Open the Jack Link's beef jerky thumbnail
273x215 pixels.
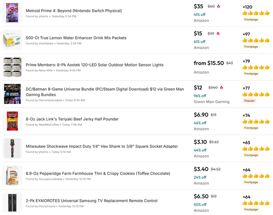pyautogui.click(x=12, y=121)
